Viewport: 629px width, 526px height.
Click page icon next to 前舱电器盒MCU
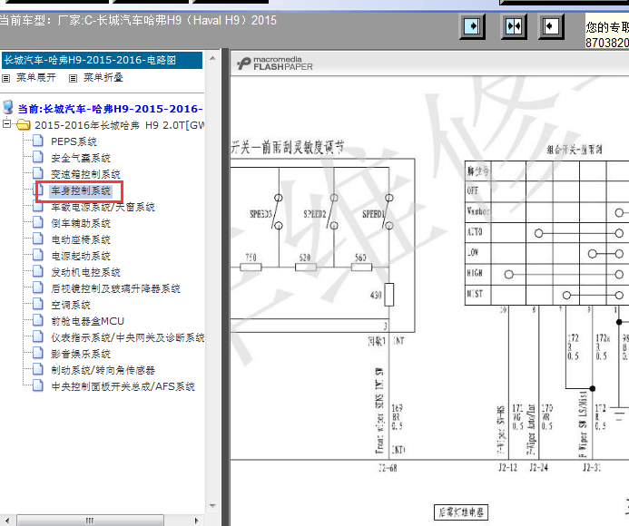(38, 321)
